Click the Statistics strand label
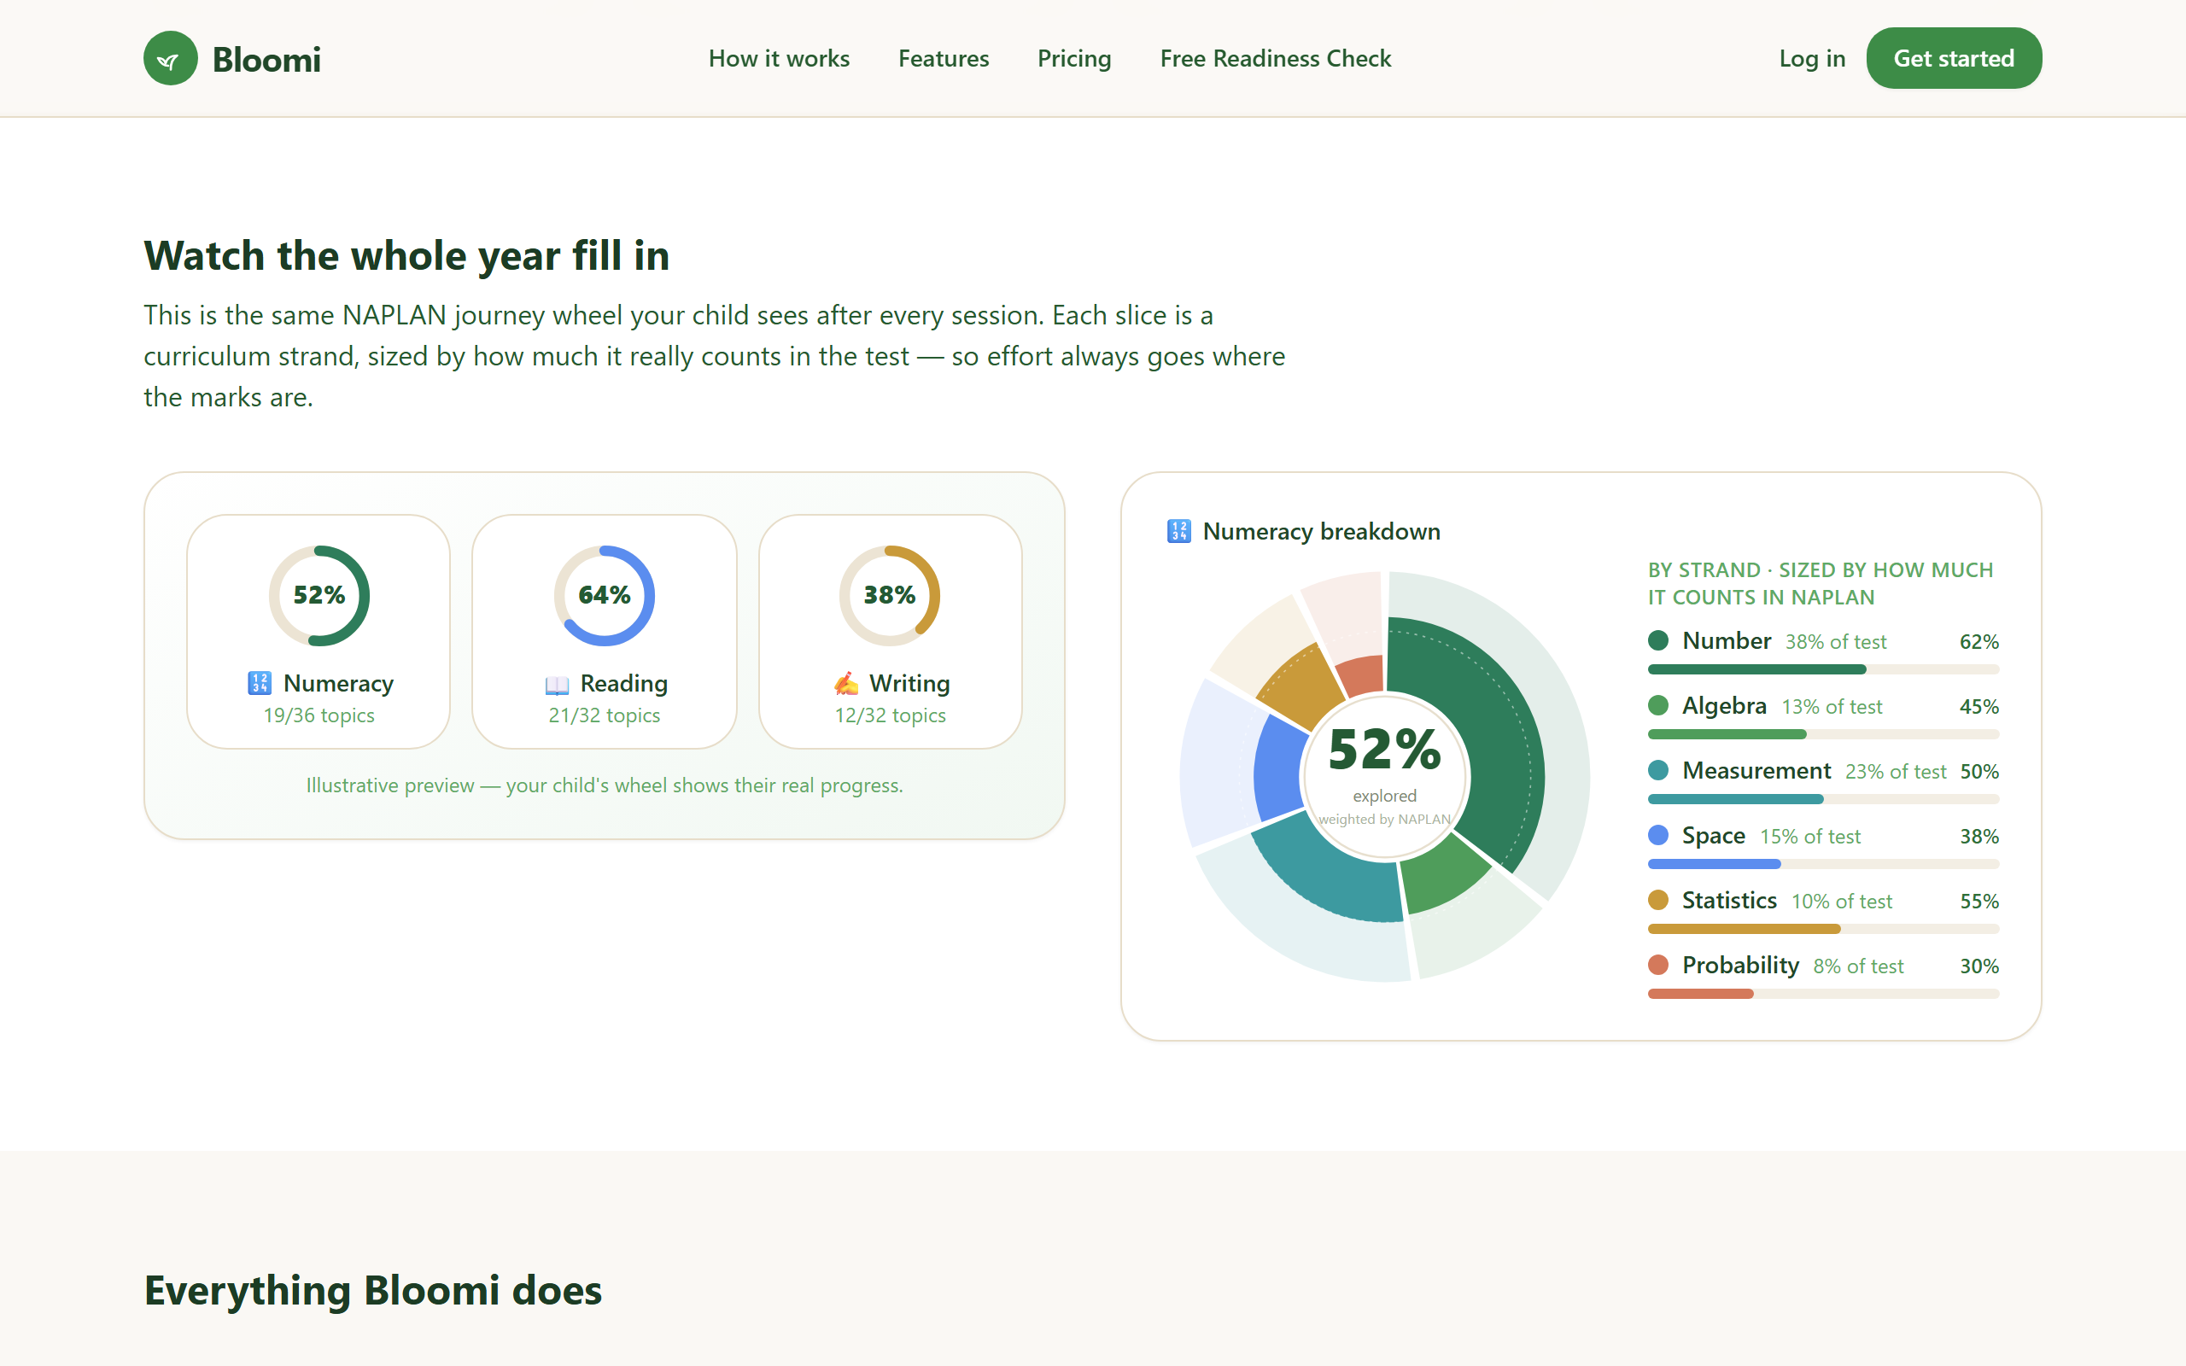 1729,901
